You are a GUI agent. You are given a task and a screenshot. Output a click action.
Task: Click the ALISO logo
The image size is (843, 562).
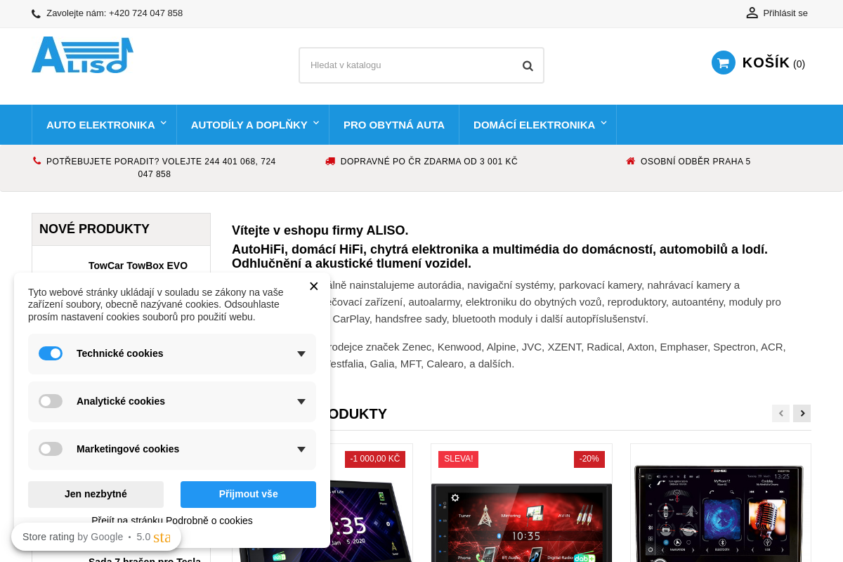coord(82,55)
